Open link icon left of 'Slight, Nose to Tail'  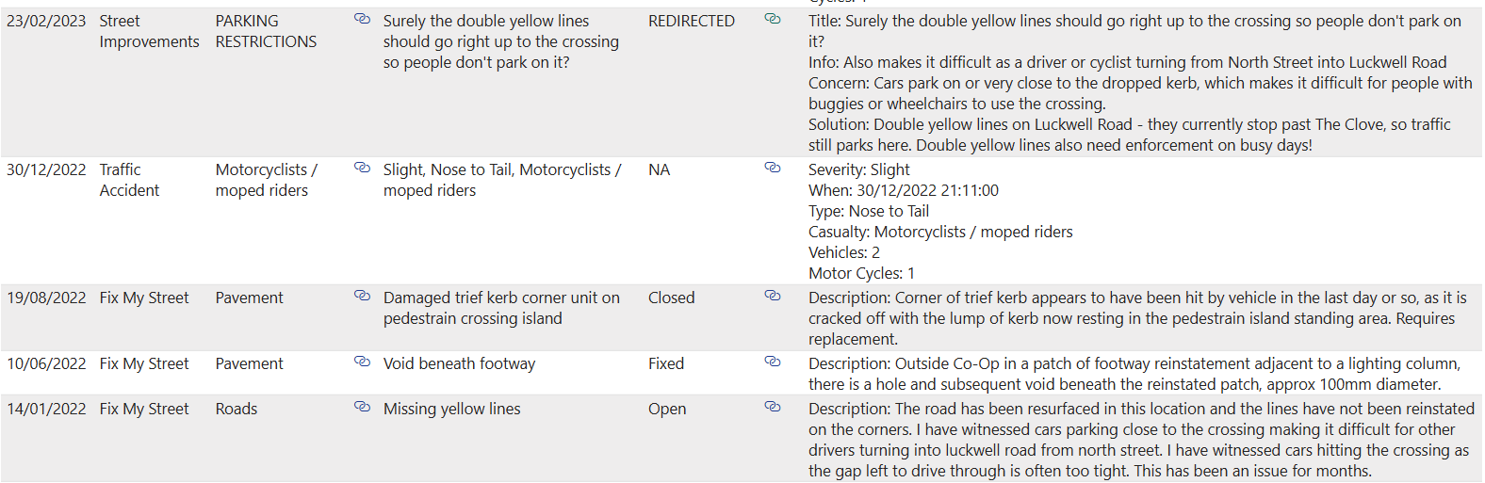[x=362, y=168]
